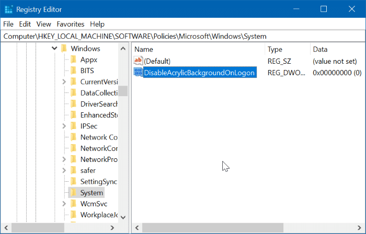This screenshot has width=366, height=234.
Task: Click the (Default) string value icon
Action: click(x=138, y=61)
